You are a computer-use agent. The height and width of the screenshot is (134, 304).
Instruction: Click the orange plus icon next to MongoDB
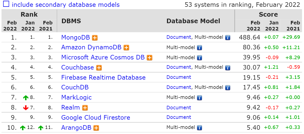[95, 38]
